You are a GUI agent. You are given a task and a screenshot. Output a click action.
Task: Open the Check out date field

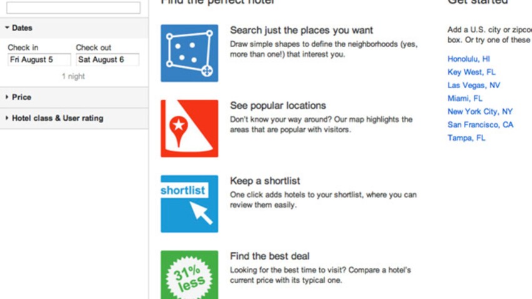click(107, 59)
